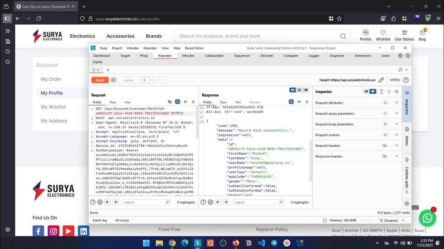Toggle word wrap icon in Request panel
This screenshot has width=444, height=249.
[178, 102]
